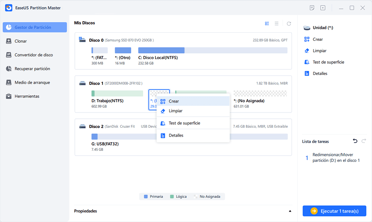Select the 300 MB FAT partition bar
372x222 pixels.
coord(99,50)
